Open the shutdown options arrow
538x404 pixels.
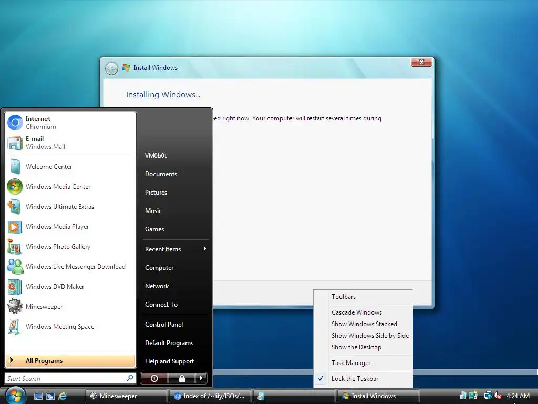pyautogui.click(x=201, y=378)
